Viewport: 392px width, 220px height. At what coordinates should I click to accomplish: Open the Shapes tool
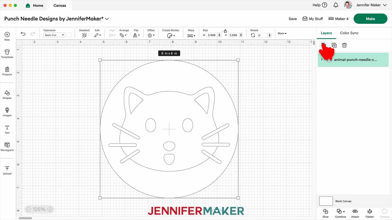[x=7, y=95]
